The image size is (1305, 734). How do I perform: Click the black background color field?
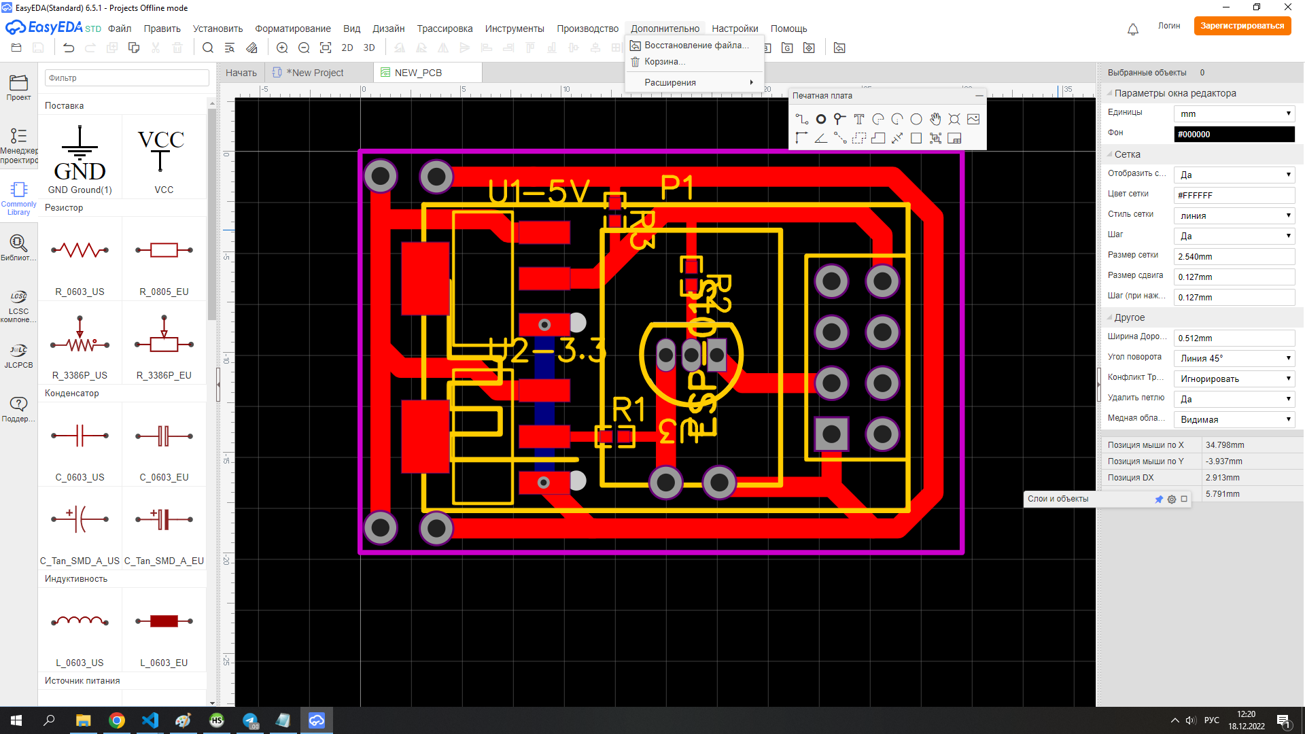1234,134
